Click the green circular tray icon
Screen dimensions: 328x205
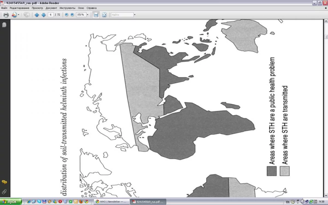click(311, 202)
